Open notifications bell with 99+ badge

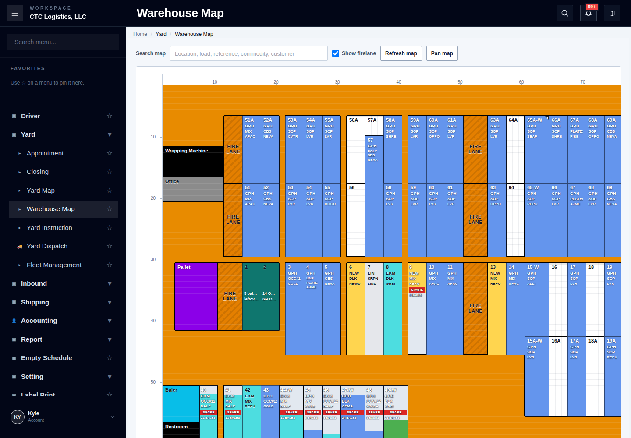[588, 13]
